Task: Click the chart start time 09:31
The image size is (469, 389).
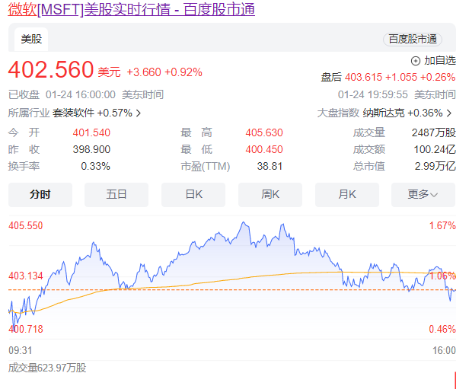Action: (20, 350)
